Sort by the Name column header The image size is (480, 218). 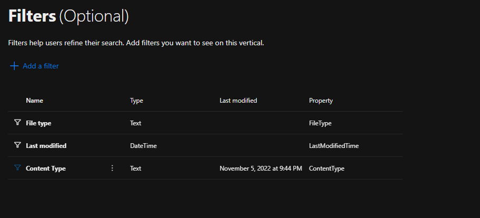[35, 101]
